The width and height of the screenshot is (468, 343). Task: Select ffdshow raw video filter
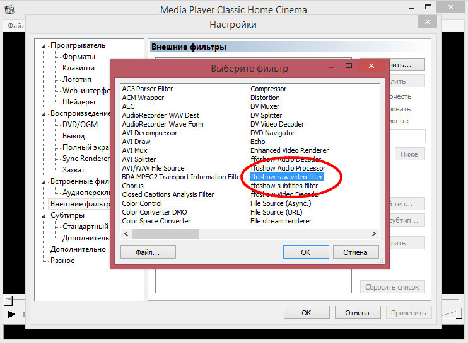[x=287, y=177]
